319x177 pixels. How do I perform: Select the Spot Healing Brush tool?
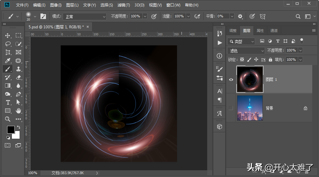click(x=18, y=61)
